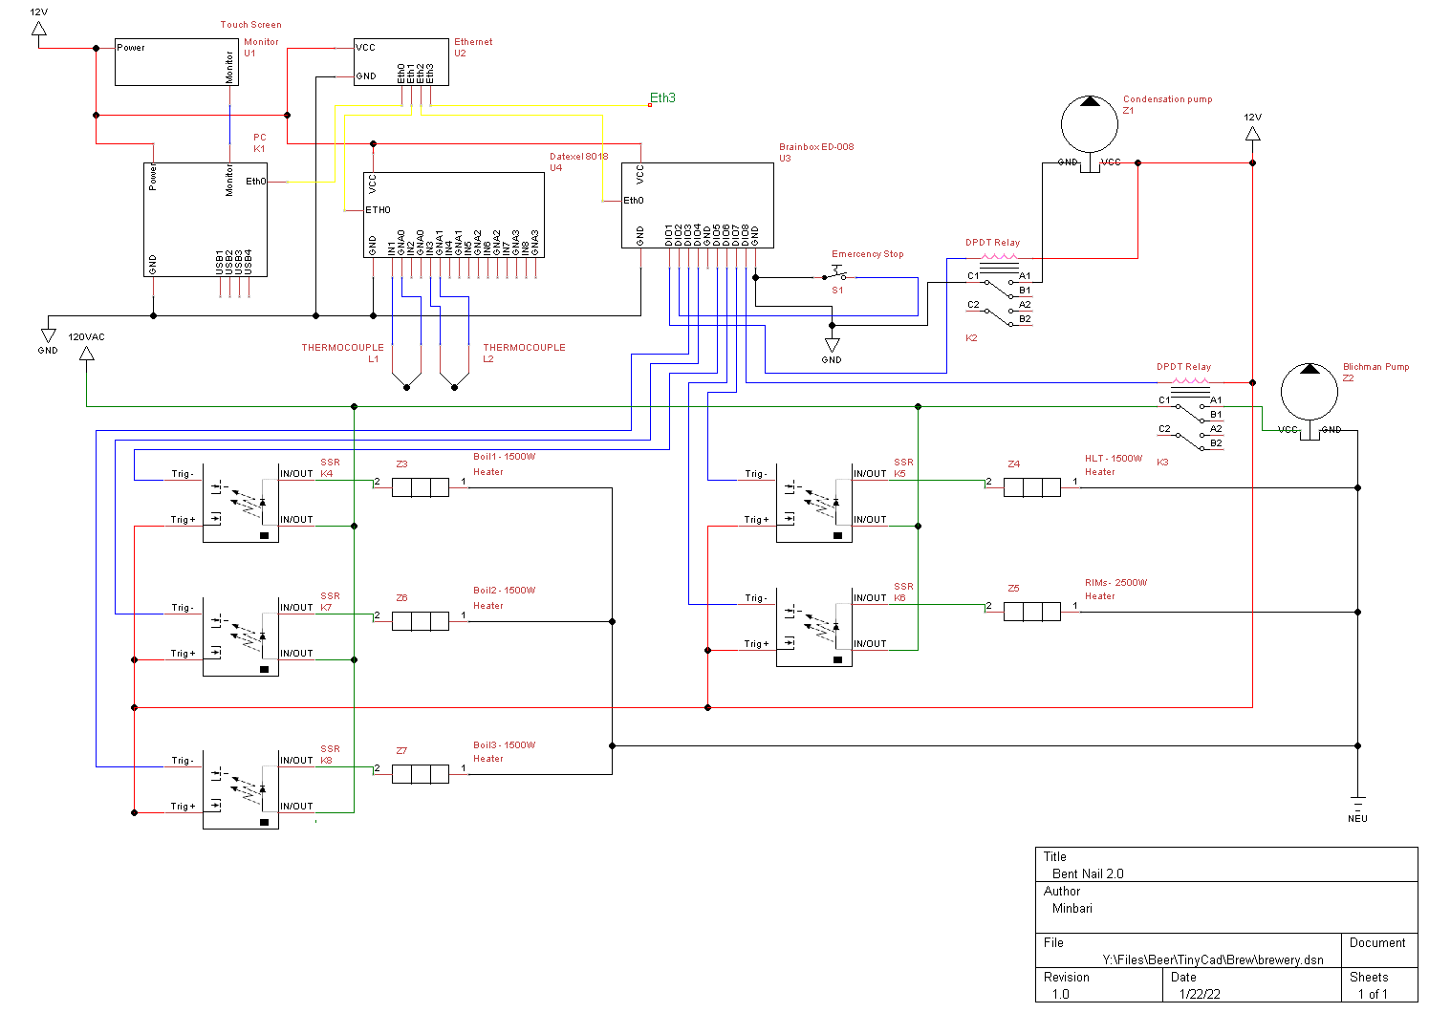Click the Z7 Boil3 heater element symbol

click(421, 774)
